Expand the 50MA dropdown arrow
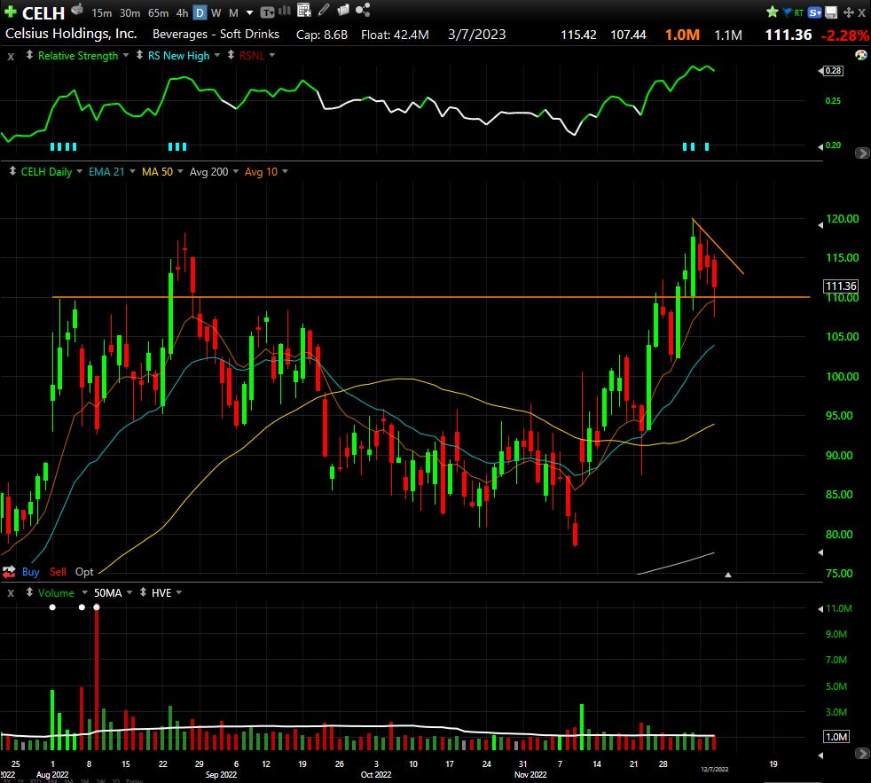This screenshot has width=871, height=783. click(x=129, y=592)
